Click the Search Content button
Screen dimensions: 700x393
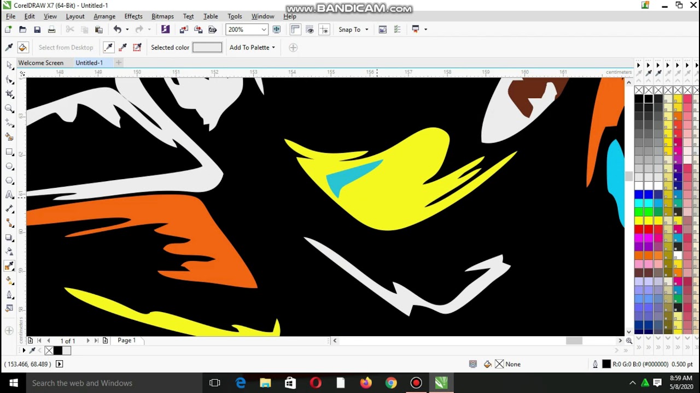coord(165,29)
